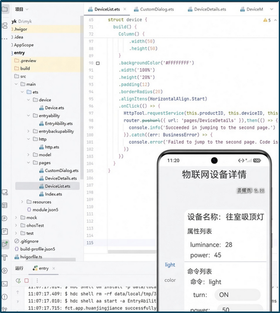Click the up arrow in run console gutter
The width and height of the screenshot is (280, 313).
pyautogui.click(x=18, y=292)
